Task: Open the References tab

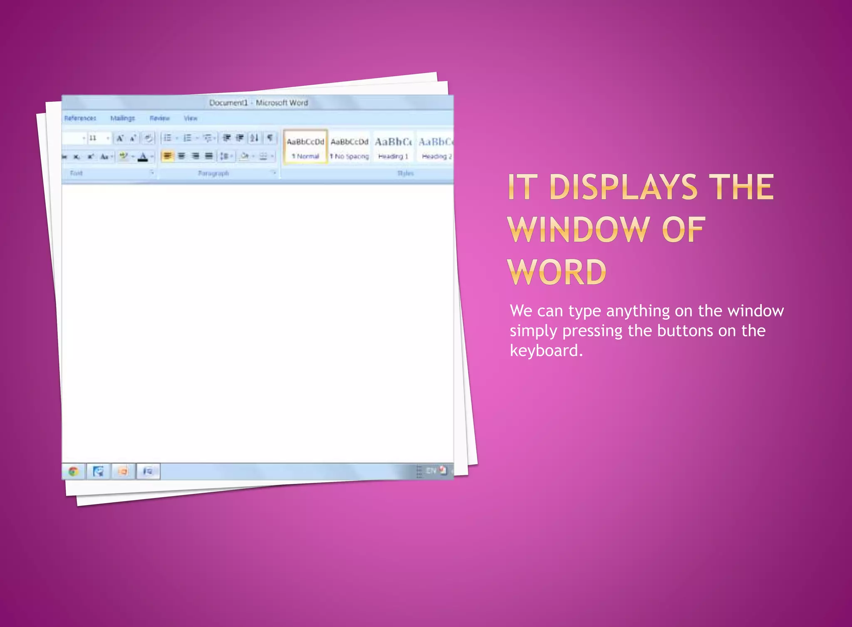Action: [80, 118]
